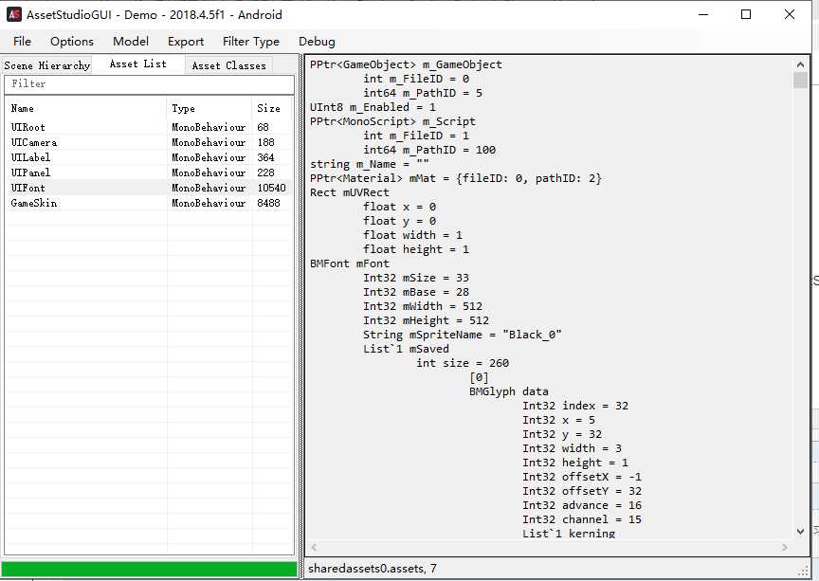The height and width of the screenshot is (581, 819).
Task: Click the MonoBehaviour type of UIRoot
Action: 209,127
